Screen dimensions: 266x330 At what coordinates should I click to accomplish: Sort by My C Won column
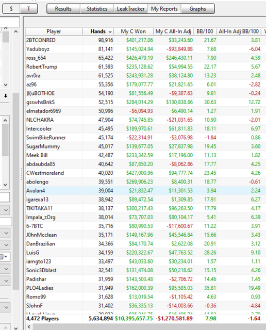tap(134, 31)
